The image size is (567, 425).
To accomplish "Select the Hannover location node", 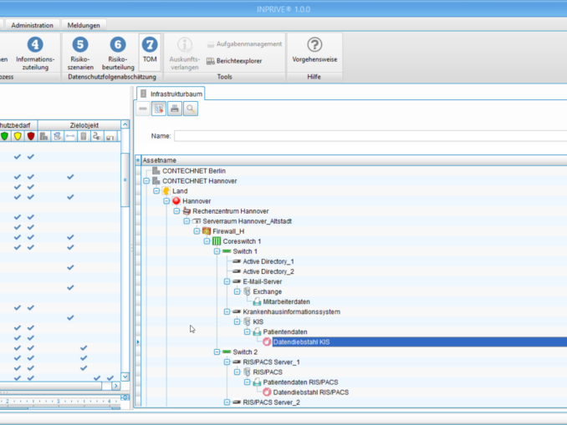I will (x=197, y=201).
